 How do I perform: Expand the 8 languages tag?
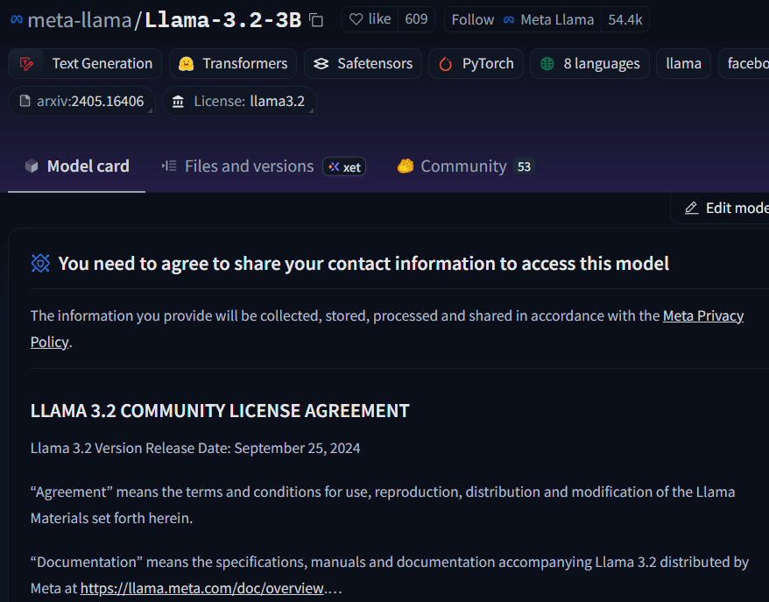[x=589, y=63]
